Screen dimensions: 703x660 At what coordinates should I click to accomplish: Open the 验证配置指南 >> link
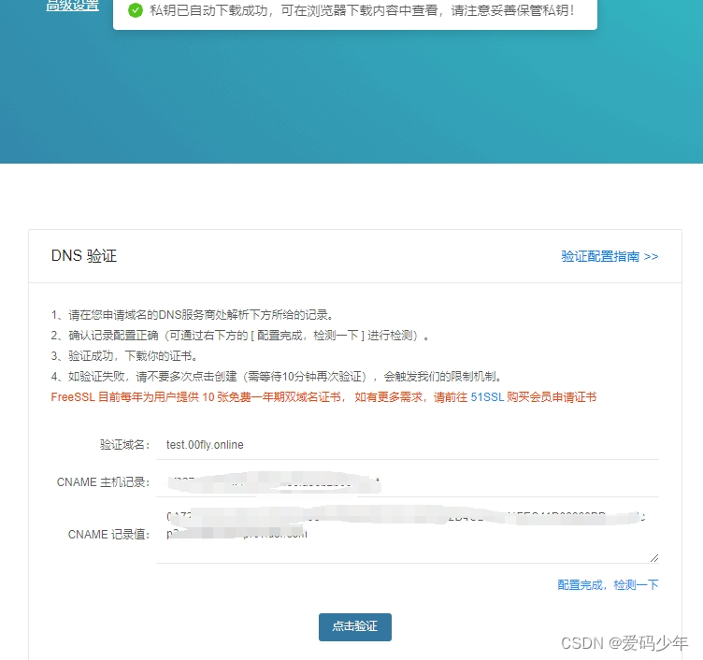pyautogui.click(x=610, y=256)
